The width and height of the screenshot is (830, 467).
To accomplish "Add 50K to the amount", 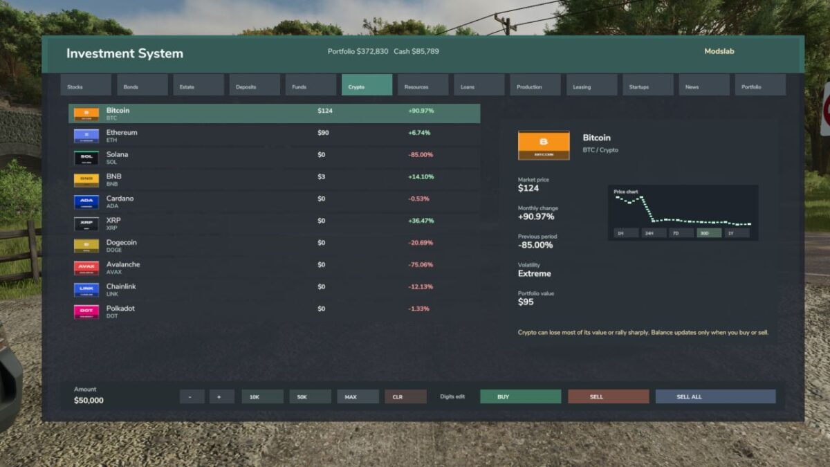I will click(x=311, y=396).
